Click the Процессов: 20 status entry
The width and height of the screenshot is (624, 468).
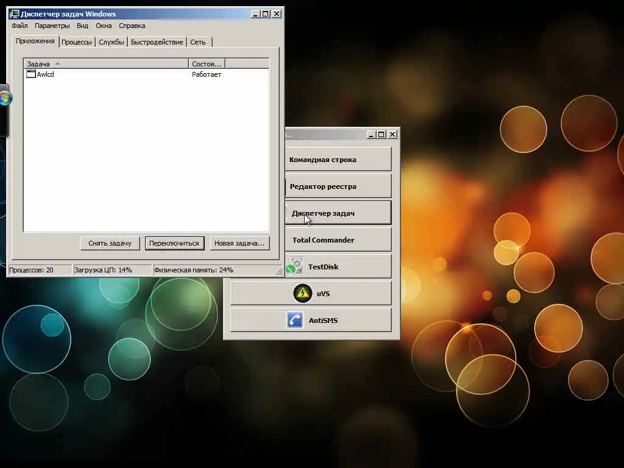40,270
